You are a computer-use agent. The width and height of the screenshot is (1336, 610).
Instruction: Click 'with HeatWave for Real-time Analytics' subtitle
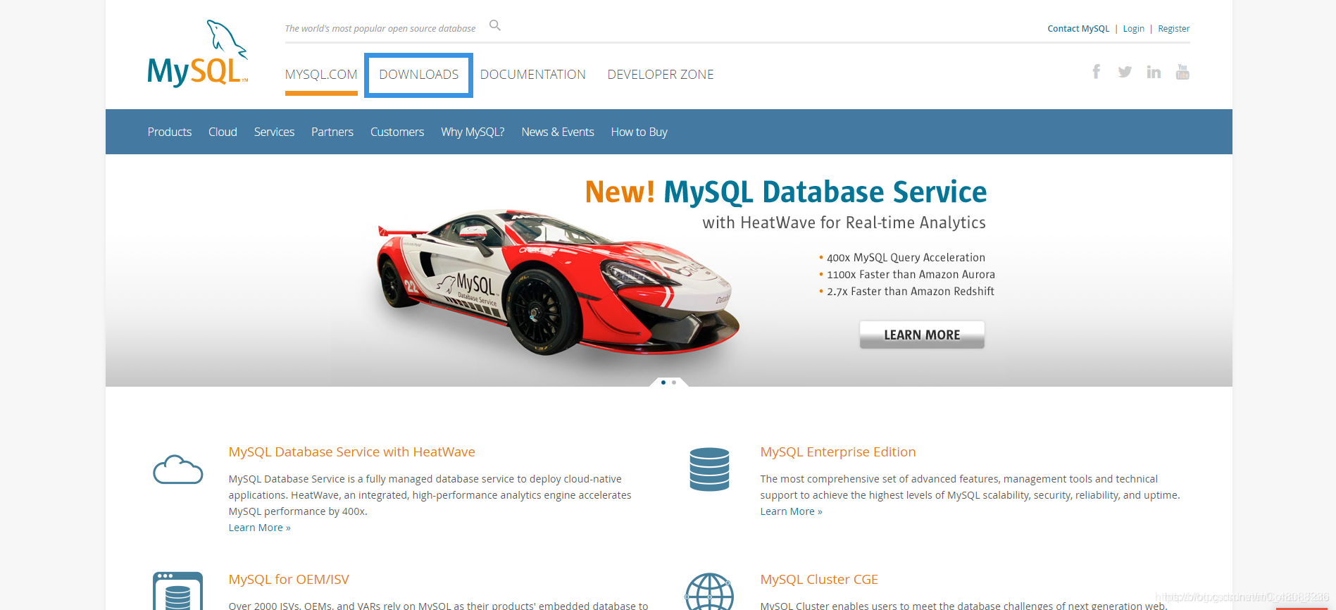pos(844,223)
